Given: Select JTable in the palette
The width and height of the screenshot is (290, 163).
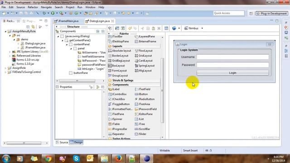Looking at the screenshot, I should [x=114, y=124].
